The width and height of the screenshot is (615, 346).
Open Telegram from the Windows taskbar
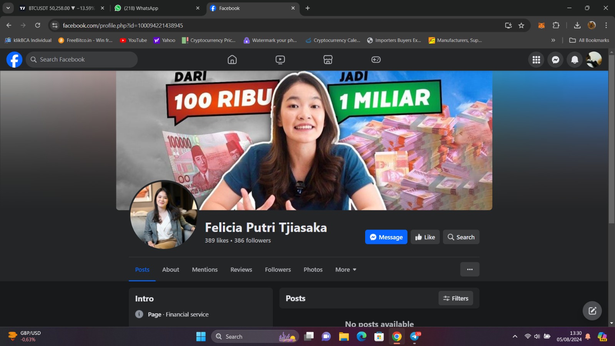(415, 337)
